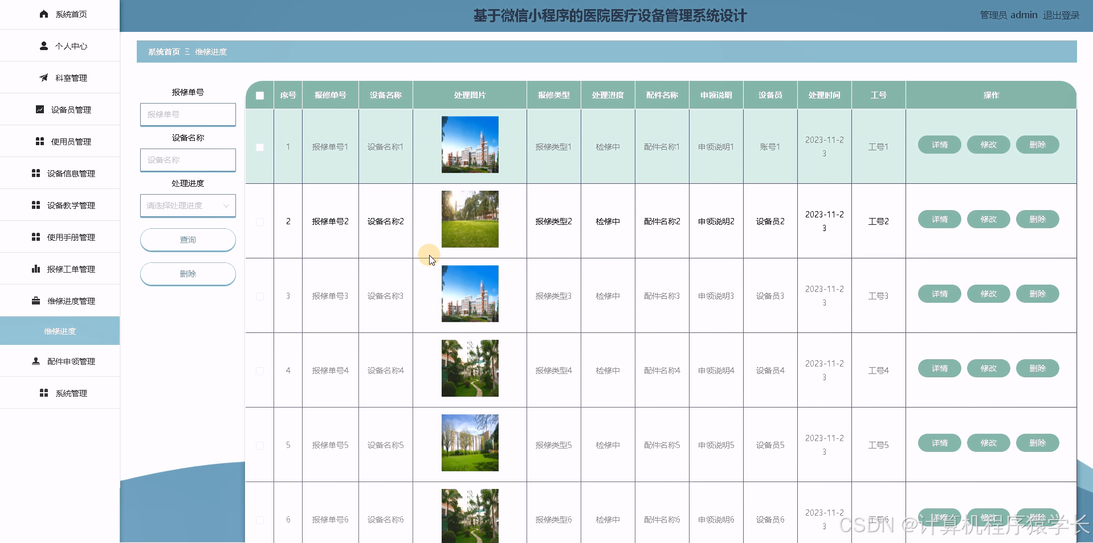Click the paper plane icon for 科室管理

pos(44,78)
